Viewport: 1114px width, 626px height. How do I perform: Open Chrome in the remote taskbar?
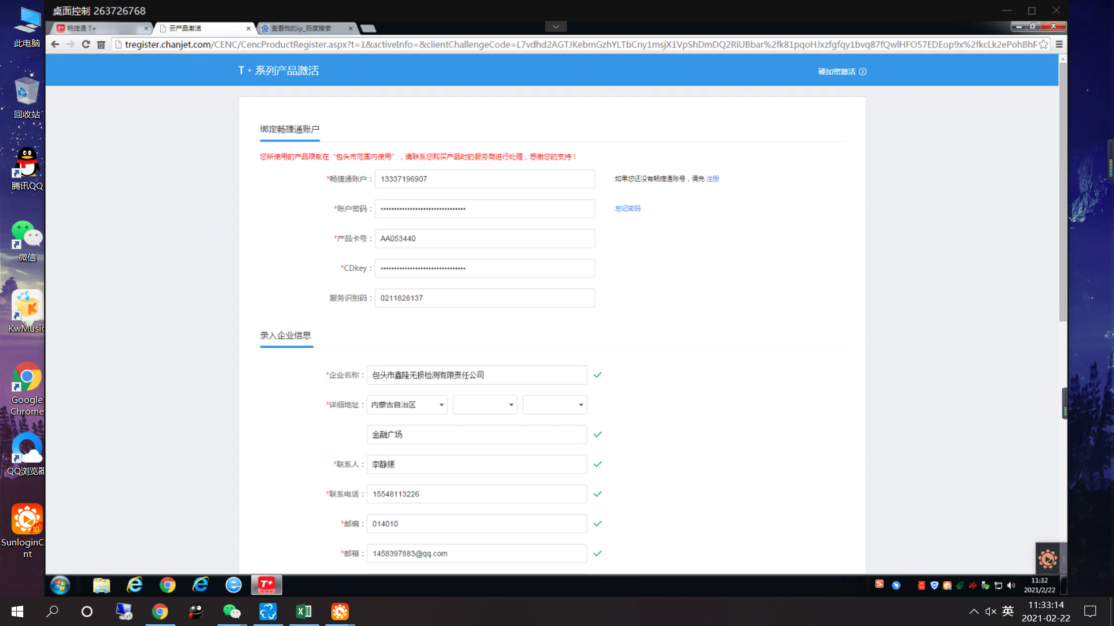point(168,585)
